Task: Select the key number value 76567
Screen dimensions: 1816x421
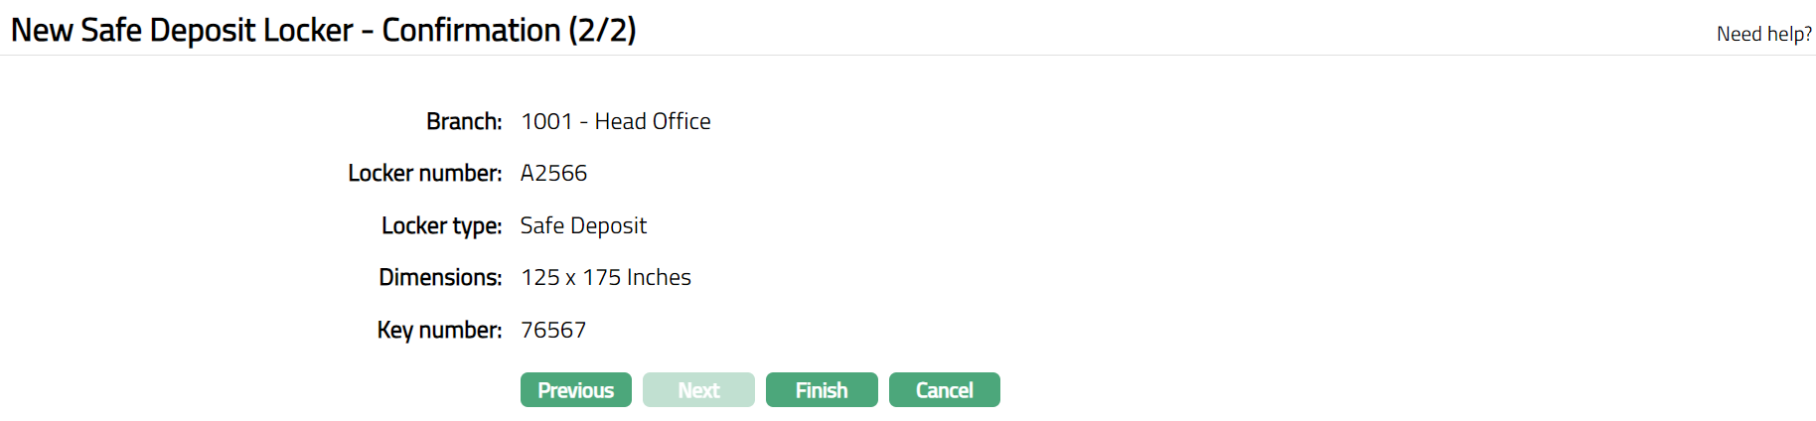Action: click(553, 331)
